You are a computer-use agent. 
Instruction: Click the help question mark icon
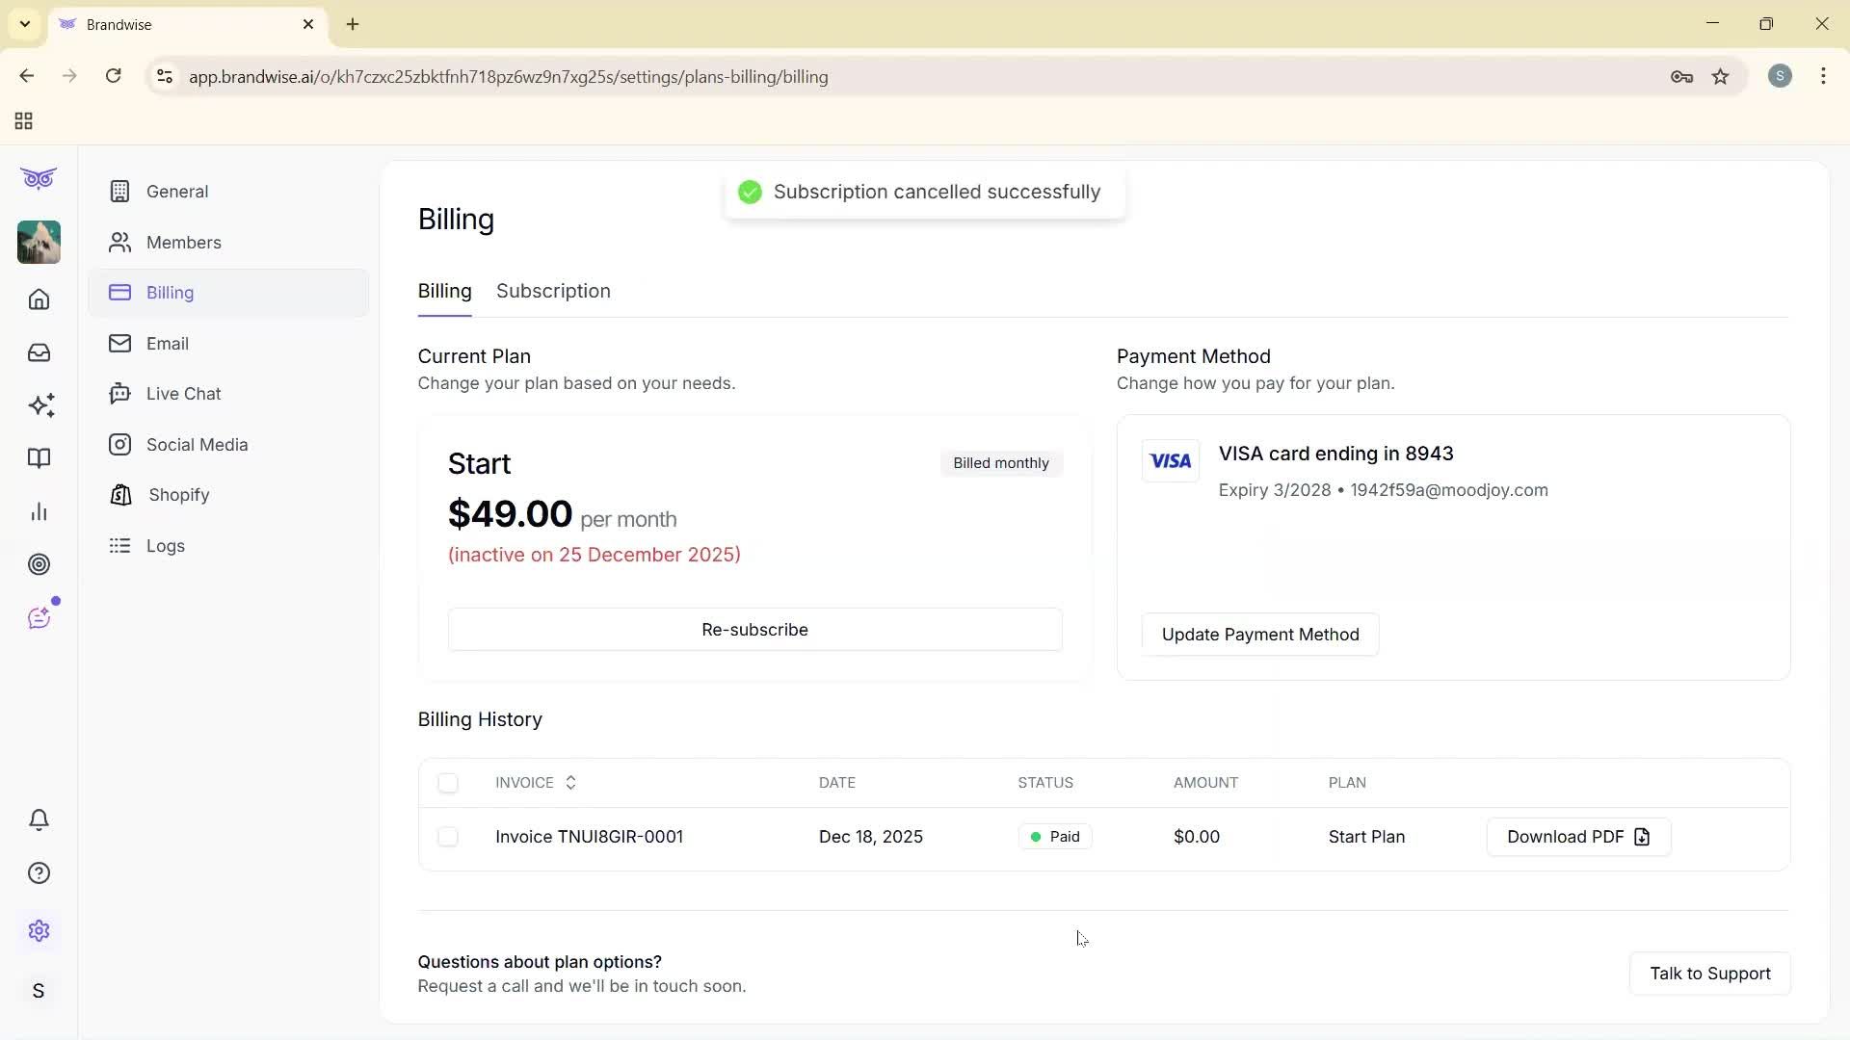39,873
